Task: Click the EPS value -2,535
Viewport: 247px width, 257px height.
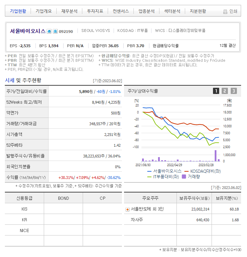Action: [x=25, y=46]
